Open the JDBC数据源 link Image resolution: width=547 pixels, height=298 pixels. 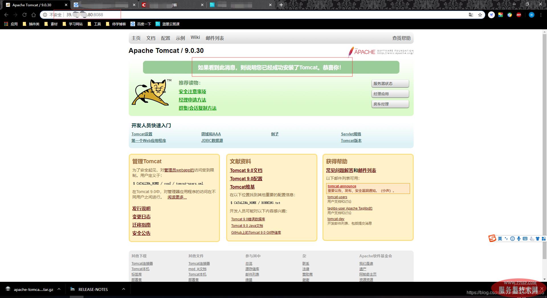[212, 140]
